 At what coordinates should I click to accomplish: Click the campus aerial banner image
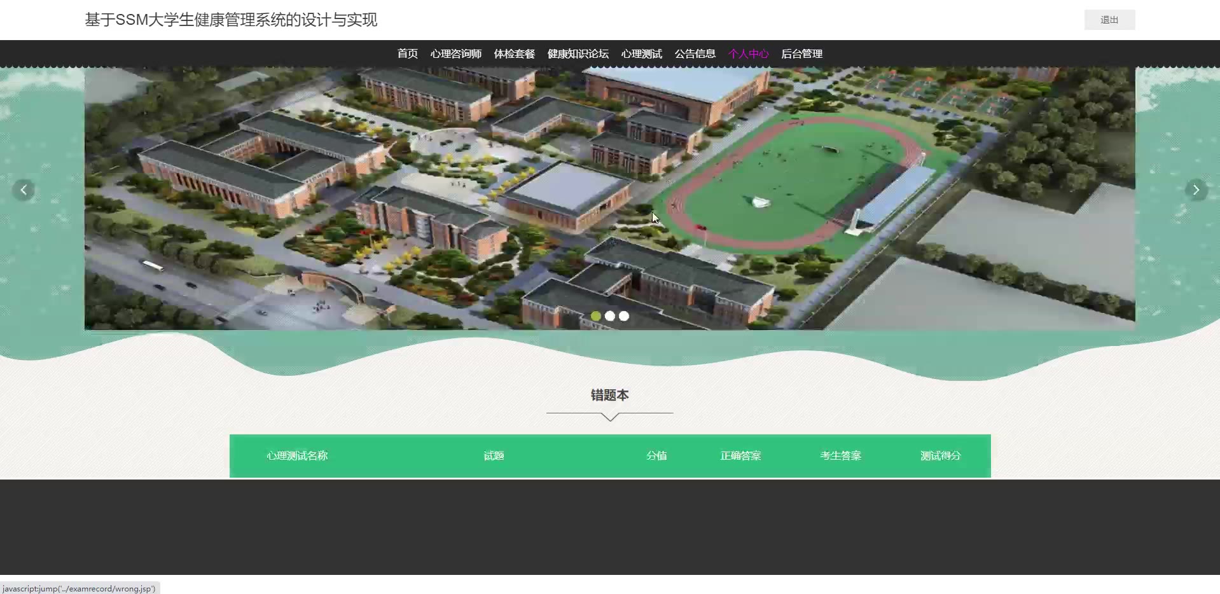point(609,198)
